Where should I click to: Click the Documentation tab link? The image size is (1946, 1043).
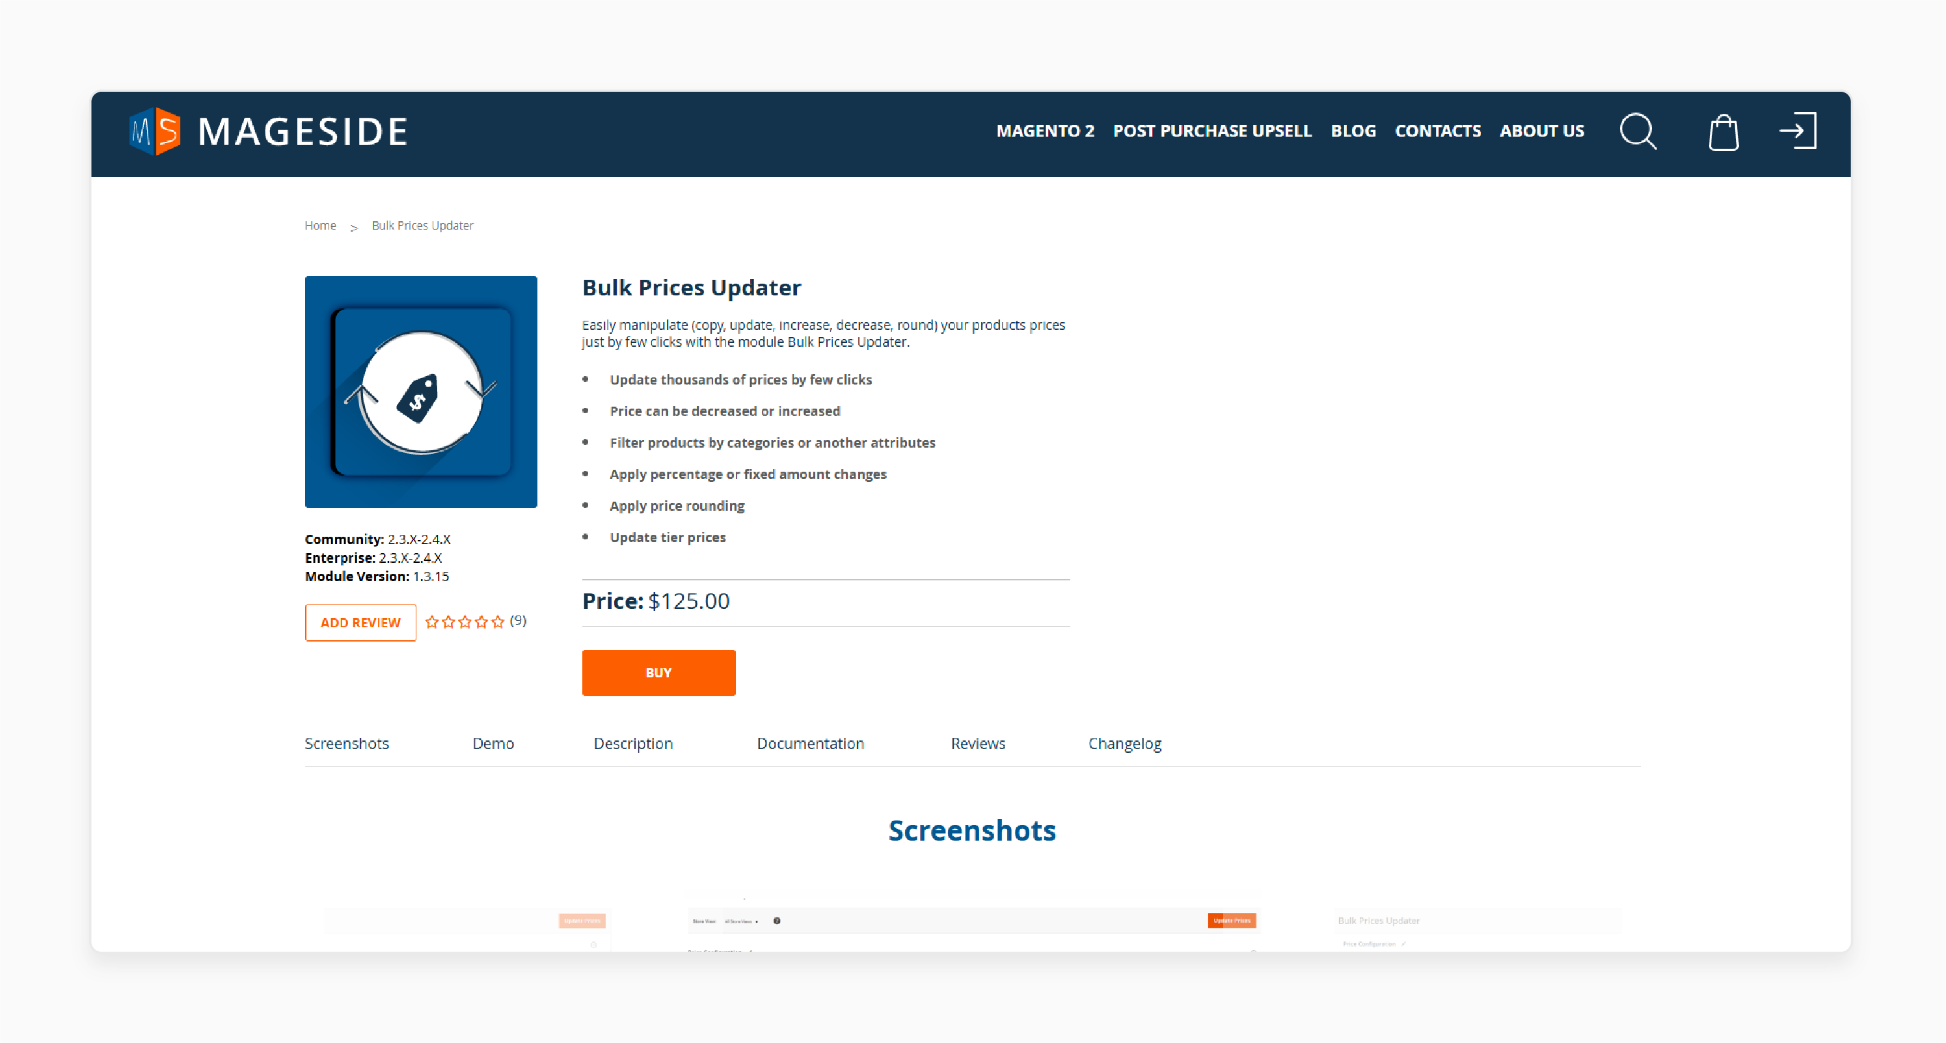(x=808, y=743)
